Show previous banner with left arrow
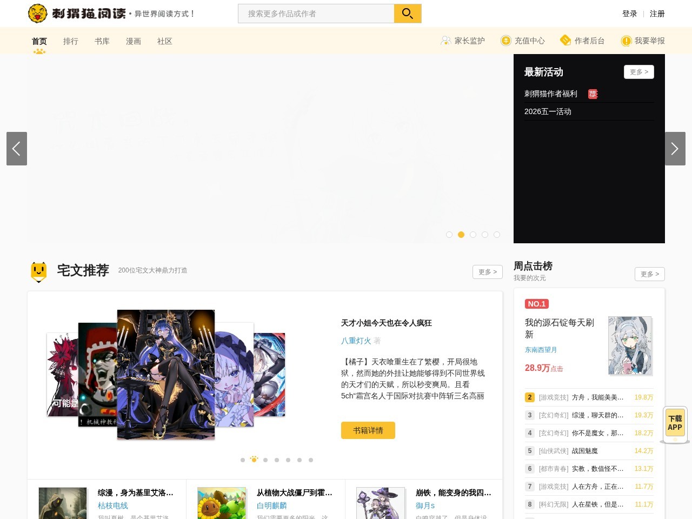The width and height of the screenshot is (692, 519). [x=17, y=149]
